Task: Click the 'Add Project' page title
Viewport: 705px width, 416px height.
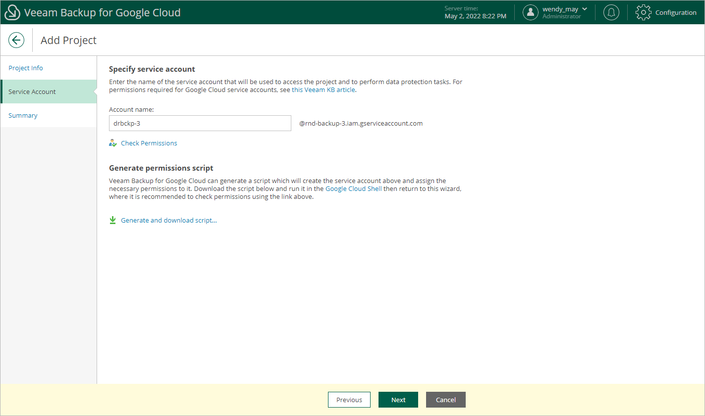Action: tap(69, 40)
